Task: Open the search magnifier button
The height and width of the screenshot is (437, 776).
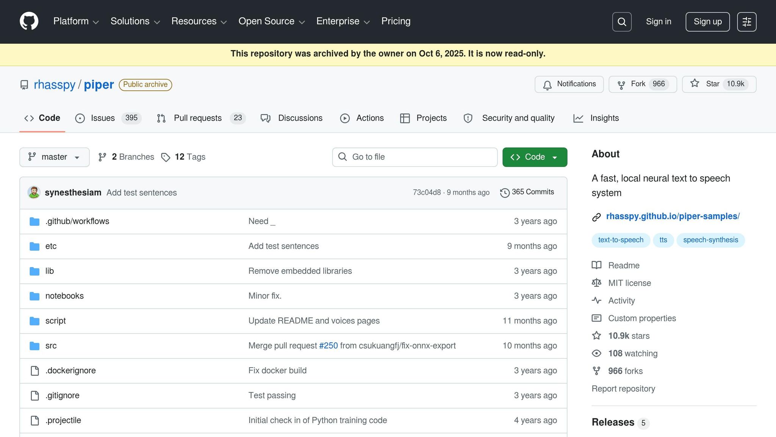Action: point(622,22)
